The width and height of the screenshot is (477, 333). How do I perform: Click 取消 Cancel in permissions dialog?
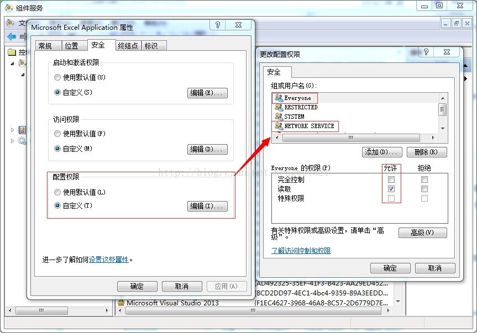(435, 268)
